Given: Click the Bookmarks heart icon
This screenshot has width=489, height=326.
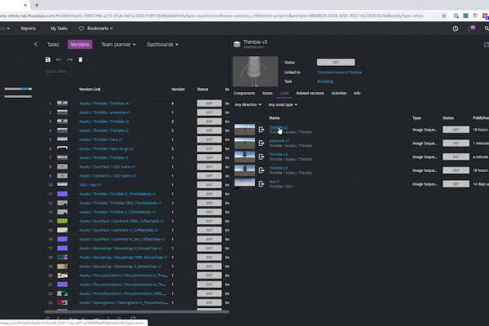Looking at the screenshot, I should click(81, 29).
